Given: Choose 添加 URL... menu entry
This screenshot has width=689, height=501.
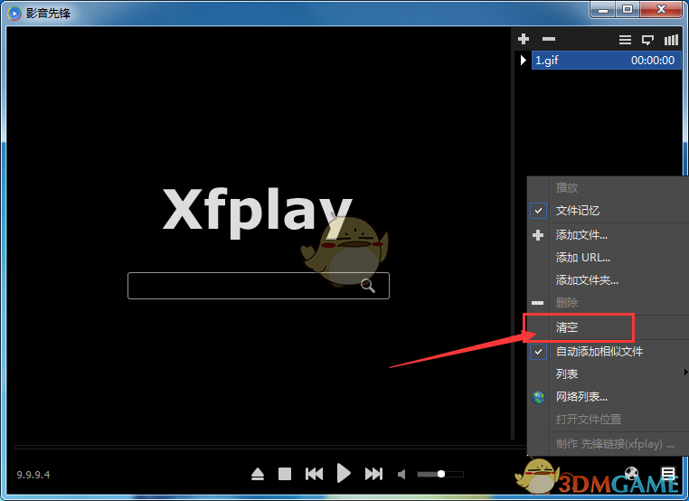Looking at the screenshot, I should [582, 258].
